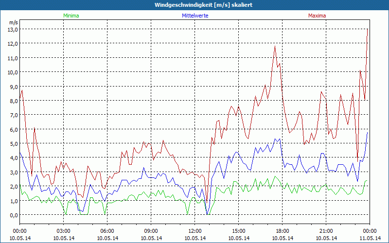Click the chart title Windgeschwindigkeit [m/s] skaliert
Screen dimensions: 389x243
(x=203, y=5)
